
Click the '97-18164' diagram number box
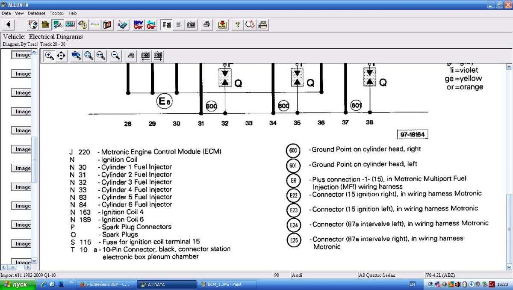[412, 135]
